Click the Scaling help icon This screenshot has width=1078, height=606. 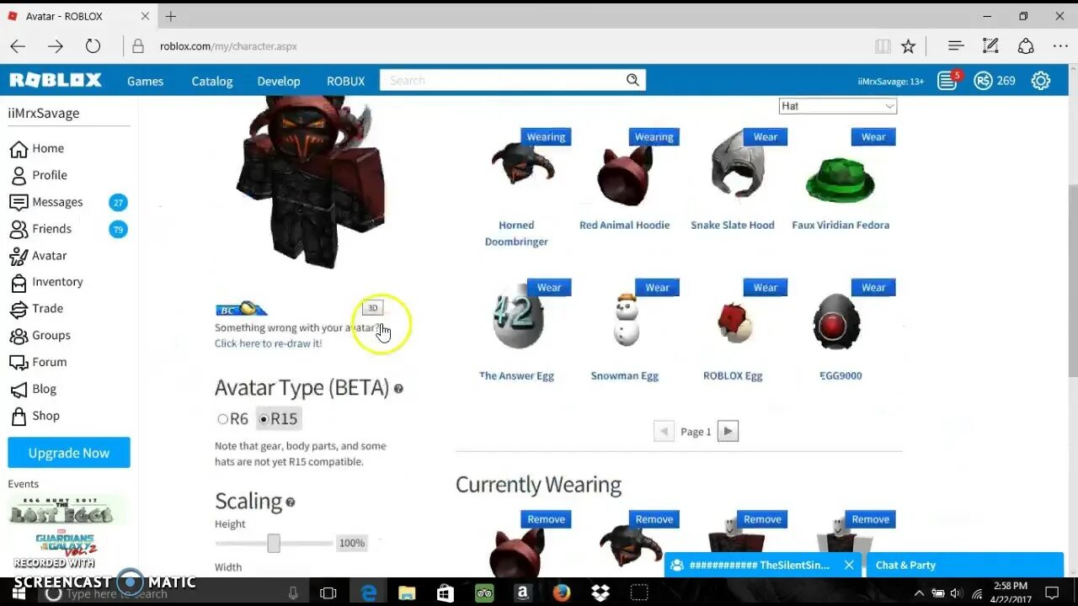click(x=291, y=502)
